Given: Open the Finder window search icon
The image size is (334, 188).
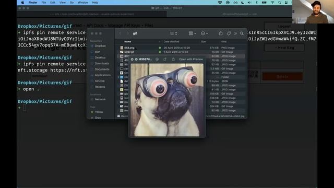Looking at the screenshot, I should click(242, 33).
